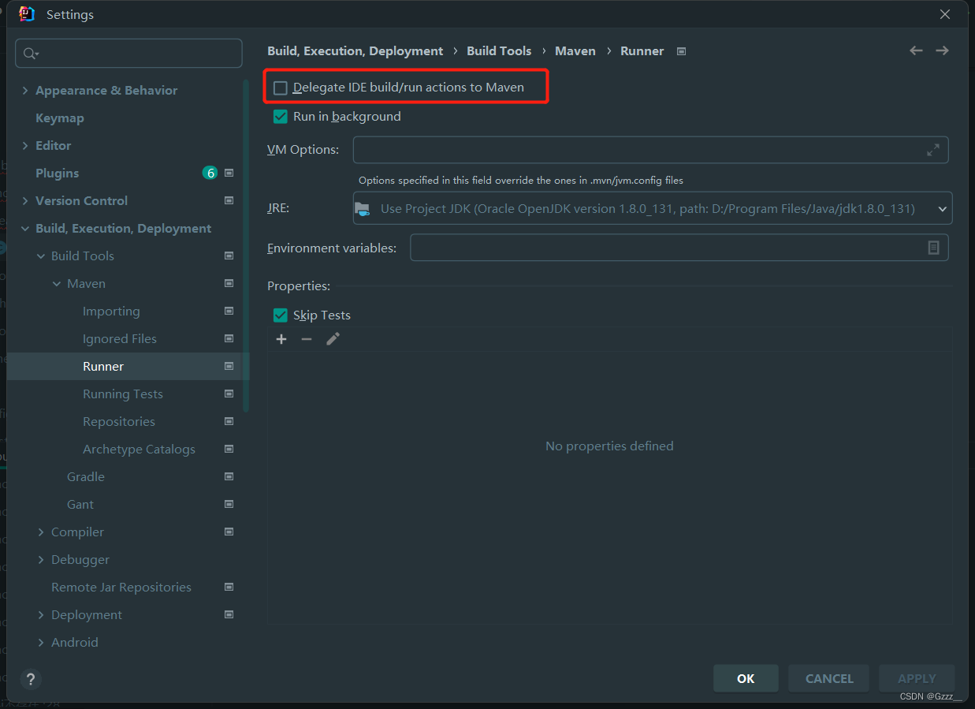This screenshot has height=709, width=975.
Task: Click the CANCEL button
Action: click(x=828, y=678)
